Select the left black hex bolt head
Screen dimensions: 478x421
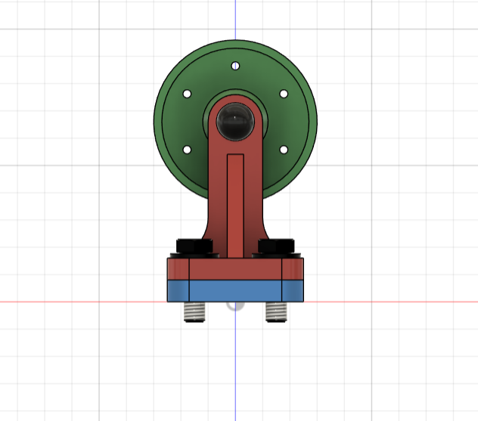point(194,246)
